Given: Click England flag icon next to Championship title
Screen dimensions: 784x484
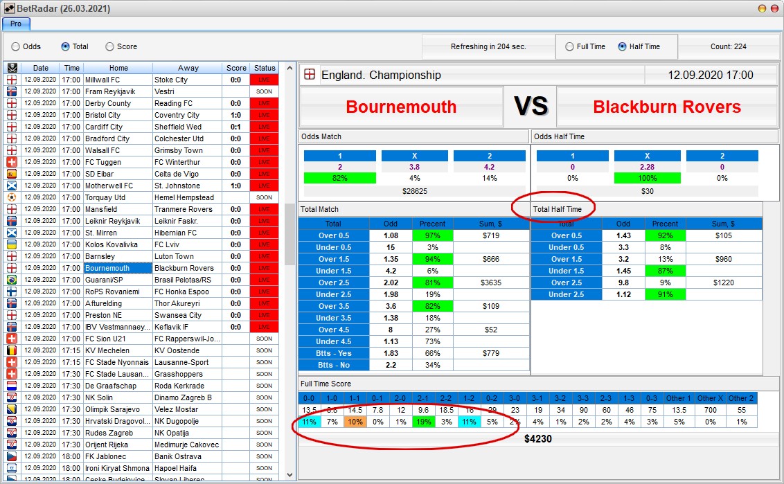Looking at the screenshot, I should coord(310,75).
